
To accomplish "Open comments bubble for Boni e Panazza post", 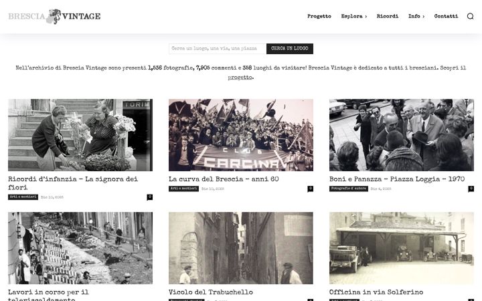I will [x=471, y=189].
